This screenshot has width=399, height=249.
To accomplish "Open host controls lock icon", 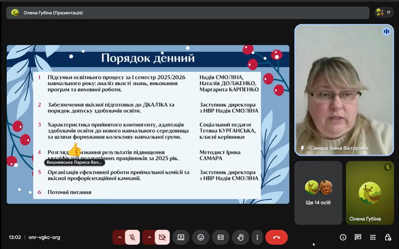I will pos(388,237).
